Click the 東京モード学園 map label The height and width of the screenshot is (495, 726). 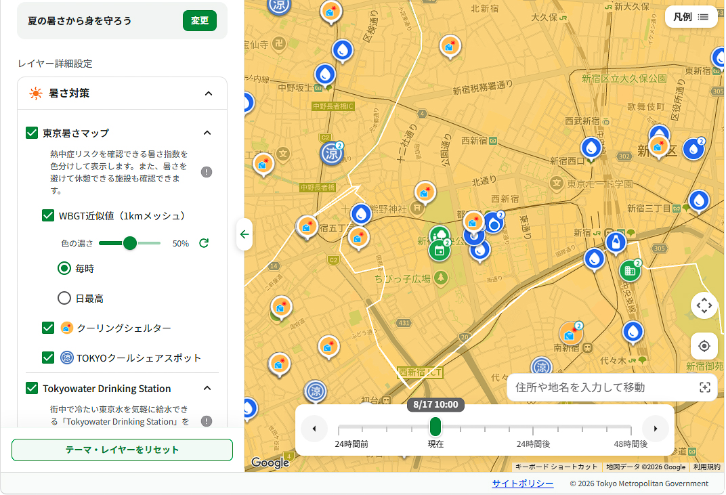[599, 184]
